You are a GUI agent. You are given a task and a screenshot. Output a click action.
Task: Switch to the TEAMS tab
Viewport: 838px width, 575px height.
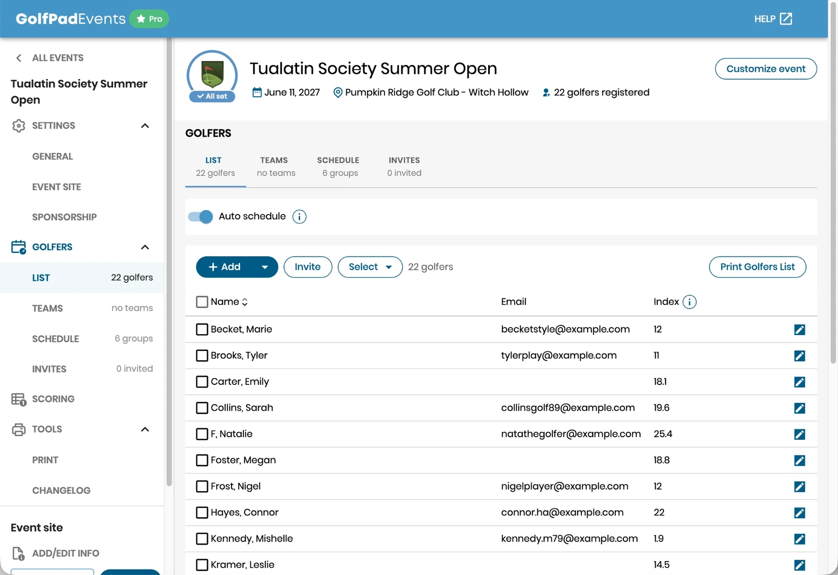tap(275, 167)
